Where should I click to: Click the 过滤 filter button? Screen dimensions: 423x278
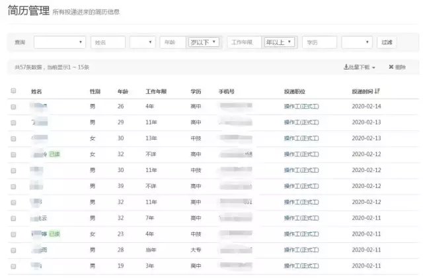387,42
